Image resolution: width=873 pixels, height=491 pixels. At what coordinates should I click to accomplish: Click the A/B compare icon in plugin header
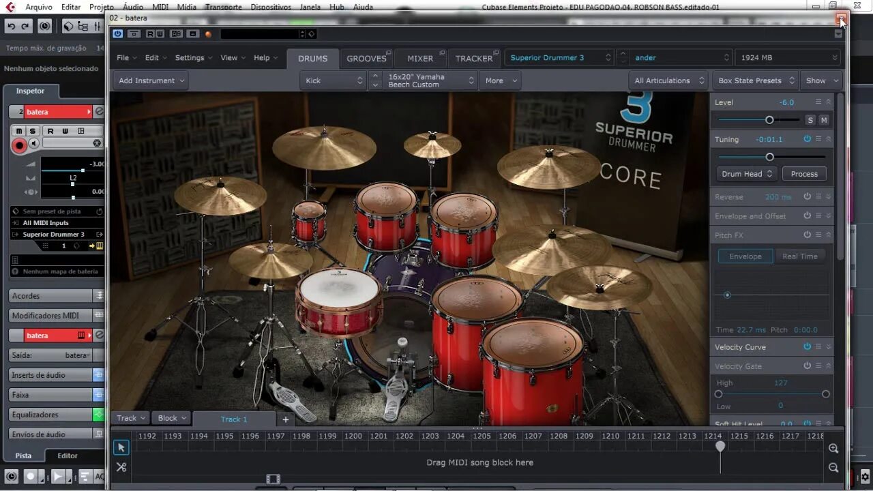click(176, 33)
